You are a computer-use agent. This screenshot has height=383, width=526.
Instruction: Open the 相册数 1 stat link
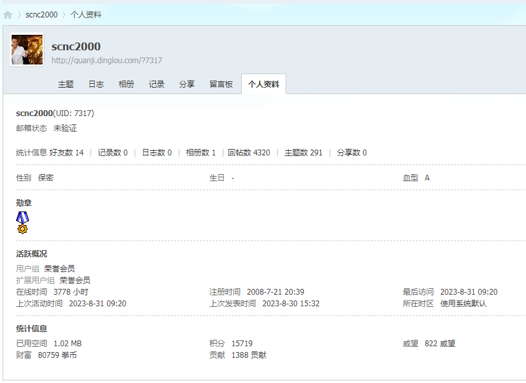(200, 153)
